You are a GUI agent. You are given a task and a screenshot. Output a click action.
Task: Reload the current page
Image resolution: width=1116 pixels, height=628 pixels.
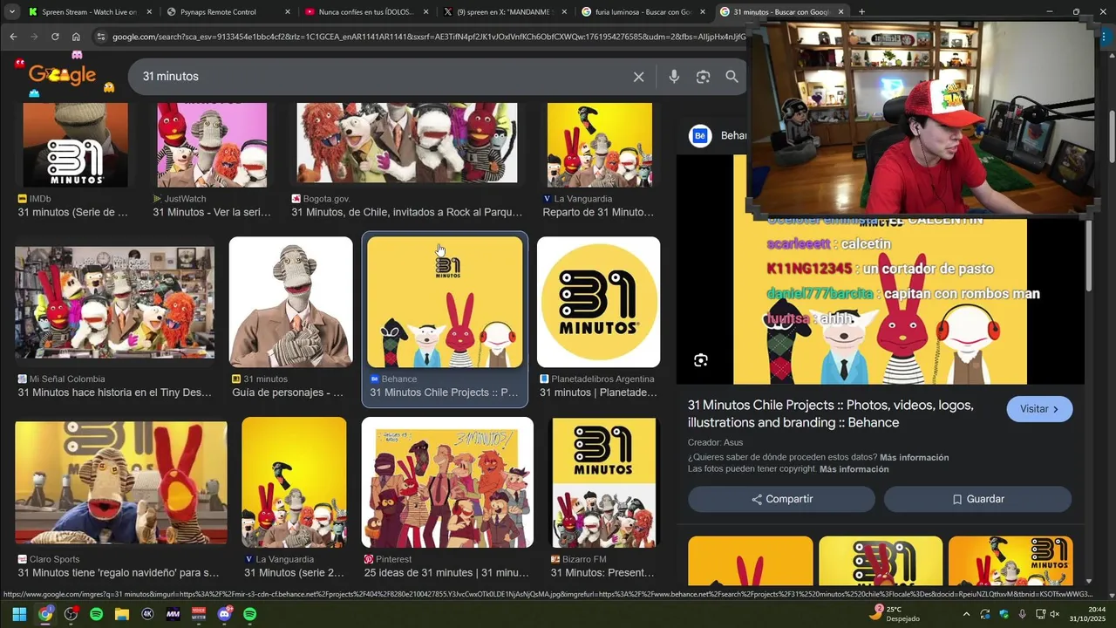pos(55,37)
